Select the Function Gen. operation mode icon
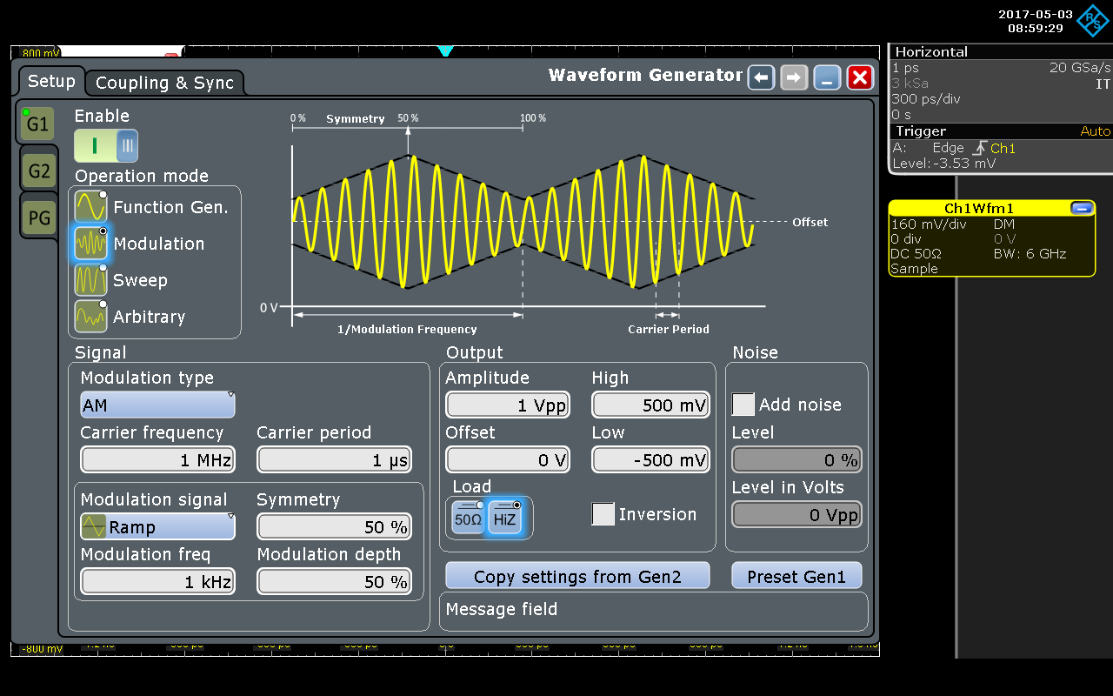The height and width of the screenshot is (696, 1113). point(90,207)
